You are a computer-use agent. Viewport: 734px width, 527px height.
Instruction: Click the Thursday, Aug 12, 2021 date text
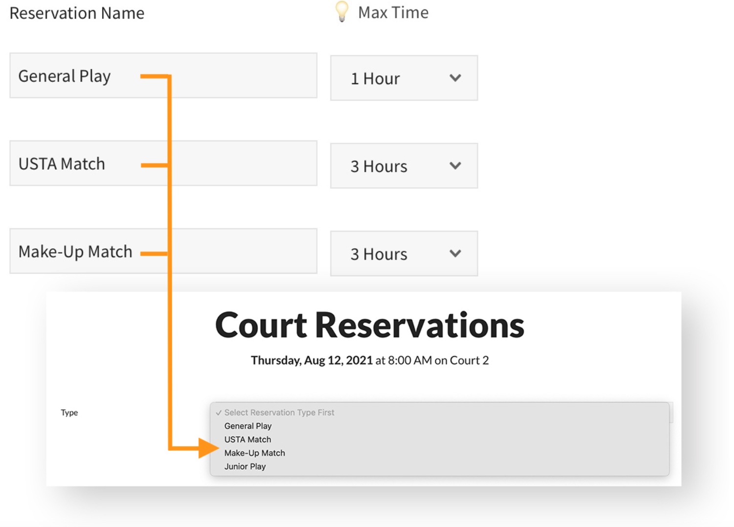coord(312,360)
